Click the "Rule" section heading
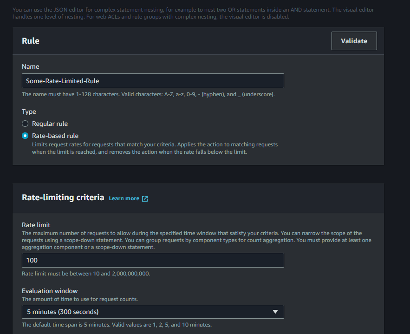410x334 pixels. 31,41
